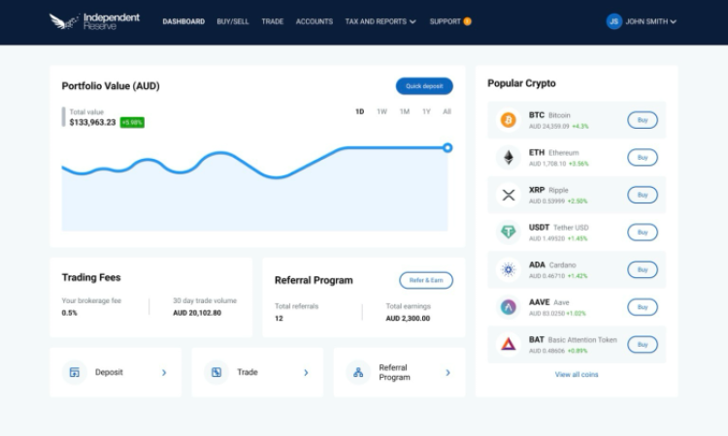This screenshot has height=436, width=728.
Task: Click the Portfolio Value (AUD) heading
Action: pyautogui.click(x=111, y=86)
